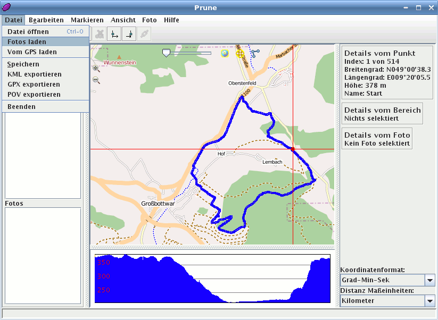This screenshot has height=320, width=438.
Task: Click Vom GPS laden in the menu
Action: tap(32, 52)
